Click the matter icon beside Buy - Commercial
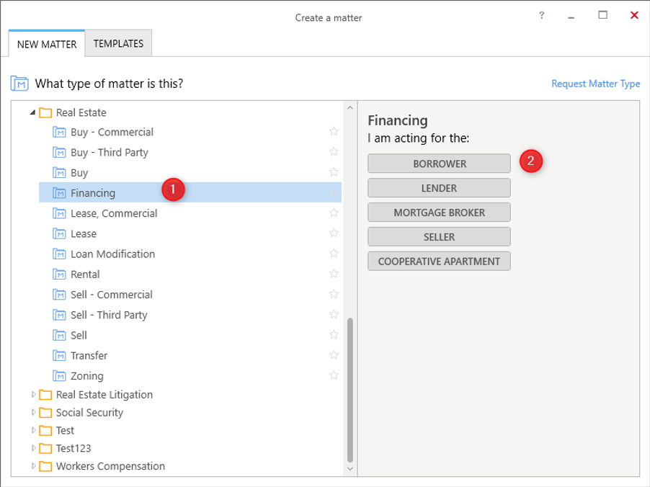This screenshot has height=487, width=650. [x=59, y=133]
